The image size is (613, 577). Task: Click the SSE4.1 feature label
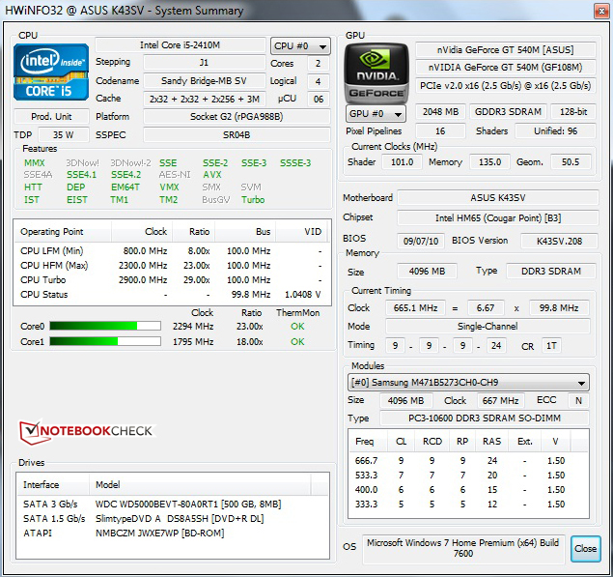(x=81, y=175)
